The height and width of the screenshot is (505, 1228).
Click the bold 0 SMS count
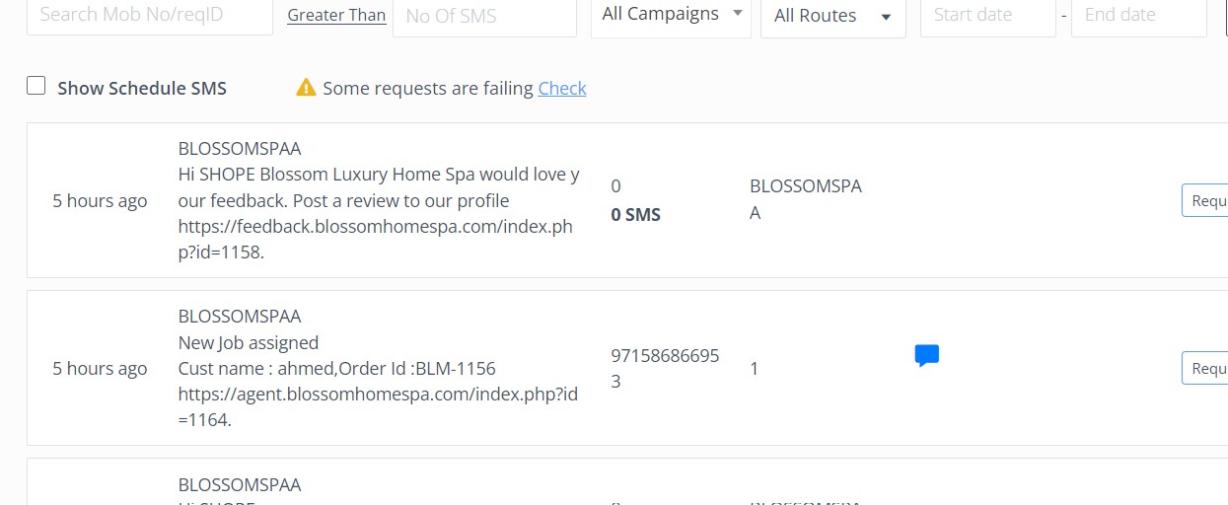tap(635, 214)
